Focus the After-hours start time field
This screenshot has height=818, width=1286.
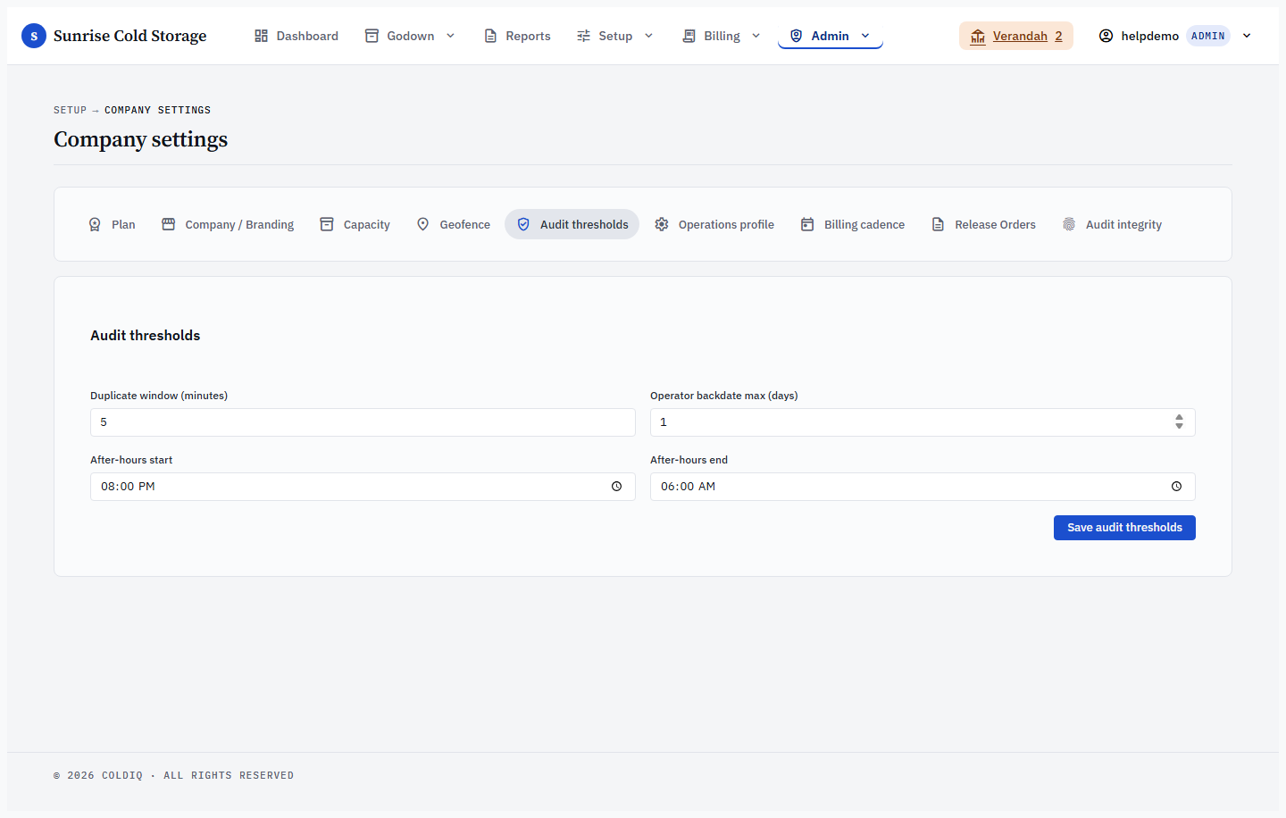[363, 487]
